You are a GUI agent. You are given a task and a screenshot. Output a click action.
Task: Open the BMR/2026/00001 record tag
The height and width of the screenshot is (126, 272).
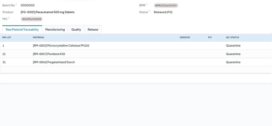(x=166, y=5)
